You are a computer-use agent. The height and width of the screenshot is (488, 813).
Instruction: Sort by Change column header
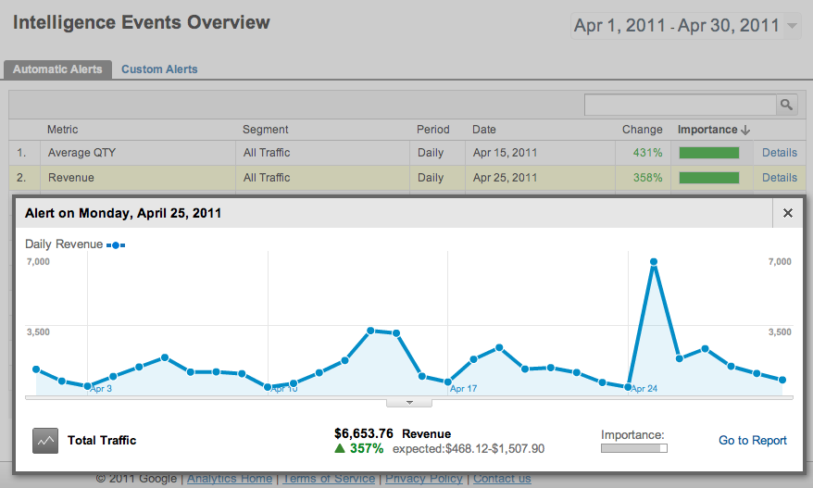tap(642, 130)
